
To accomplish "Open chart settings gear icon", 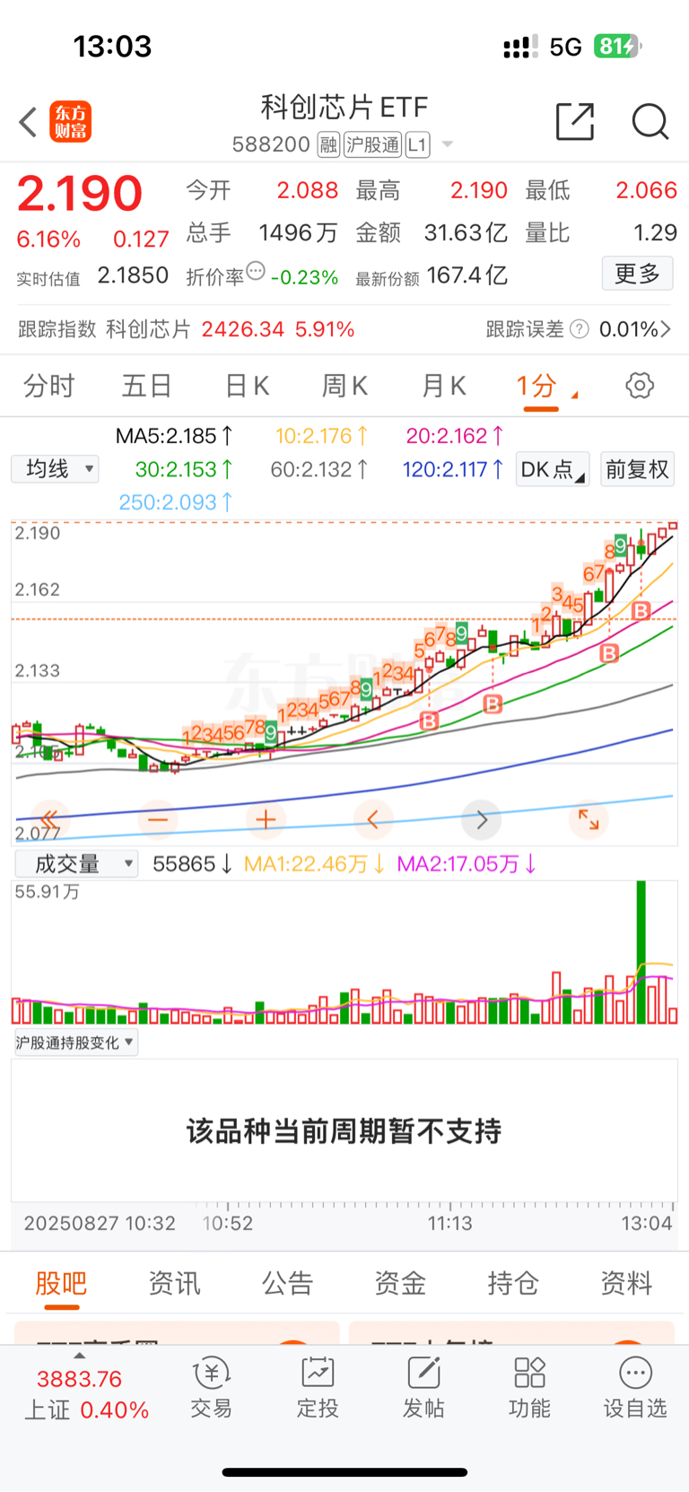I will pyautogui.click(x=640, y=386).
